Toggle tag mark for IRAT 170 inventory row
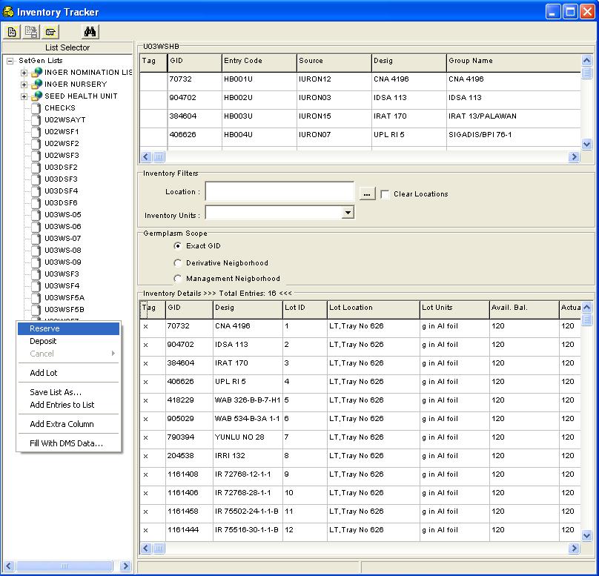Viewport: 599px width, 576px height. (145, 363)
